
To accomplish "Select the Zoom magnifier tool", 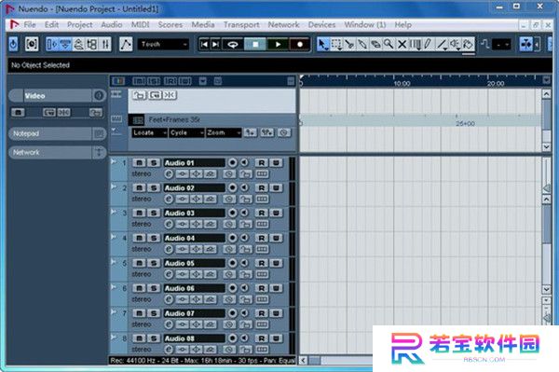I will (389, 44).
